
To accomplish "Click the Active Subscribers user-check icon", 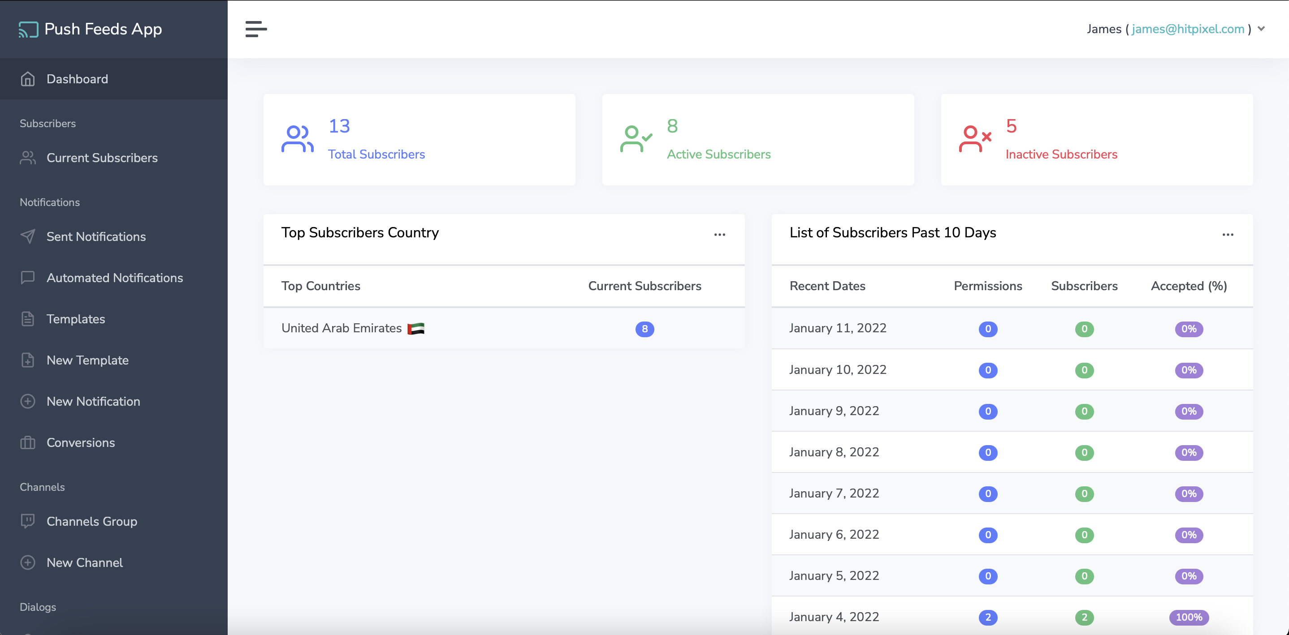I will tap(636, 138).
